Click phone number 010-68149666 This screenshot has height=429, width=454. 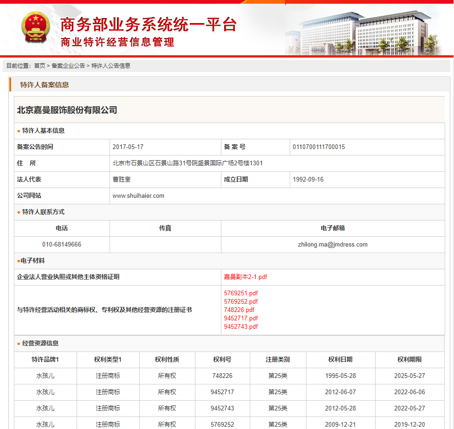coord(62,245)
